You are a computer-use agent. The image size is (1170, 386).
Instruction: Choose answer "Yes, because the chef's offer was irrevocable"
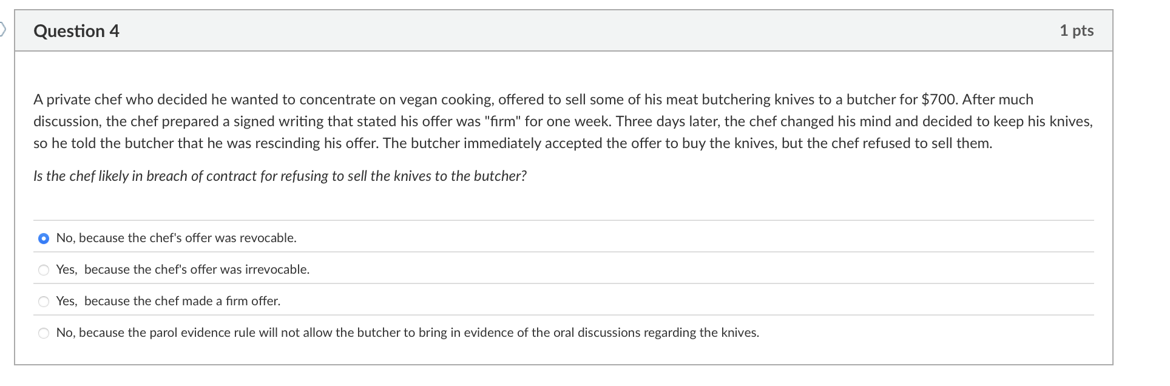[43, 270]
